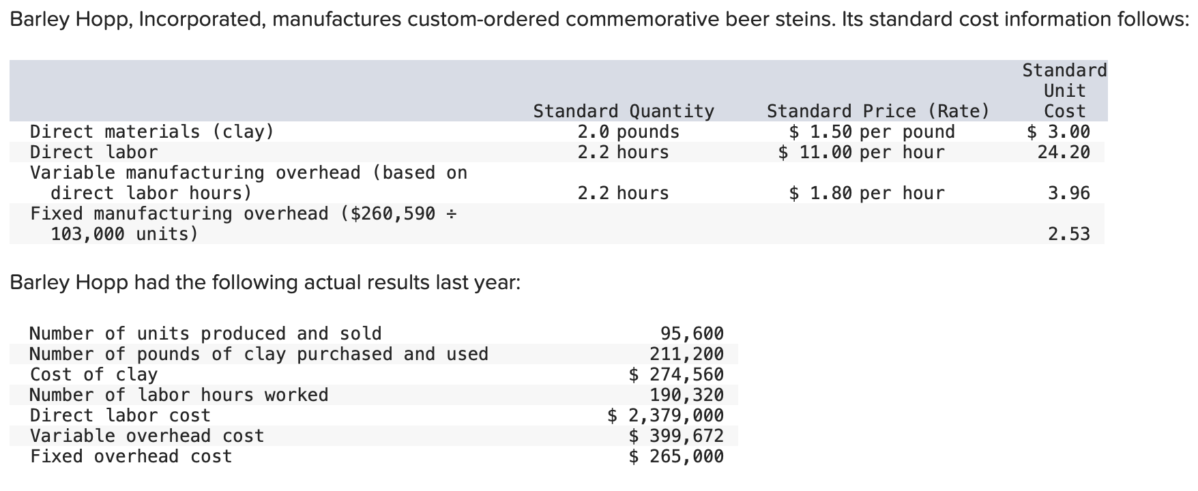Click the 95,600 units produced value
This screenshot has height=491, width=1198.
coord(692,333)
